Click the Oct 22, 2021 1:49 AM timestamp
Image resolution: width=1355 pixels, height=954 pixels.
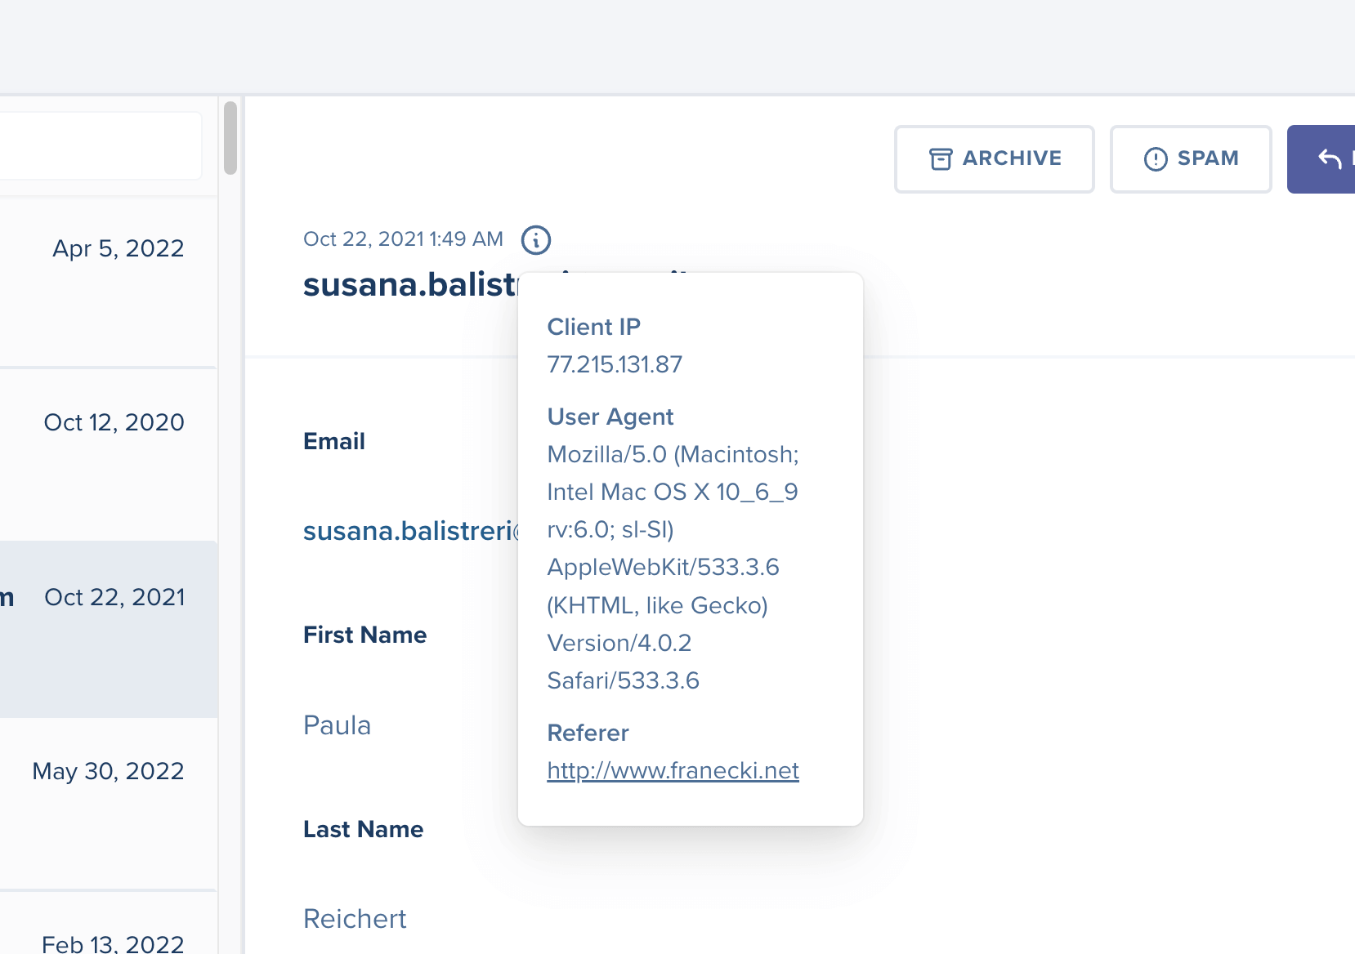[403, 238]
